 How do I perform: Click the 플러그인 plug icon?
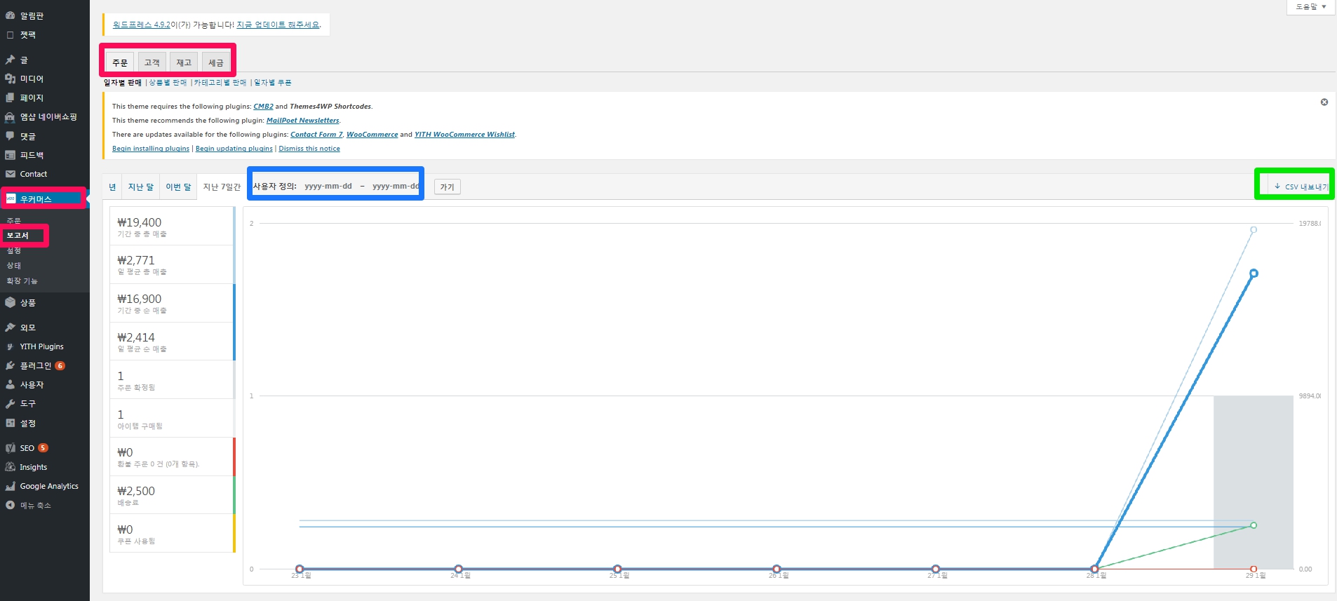10,365
